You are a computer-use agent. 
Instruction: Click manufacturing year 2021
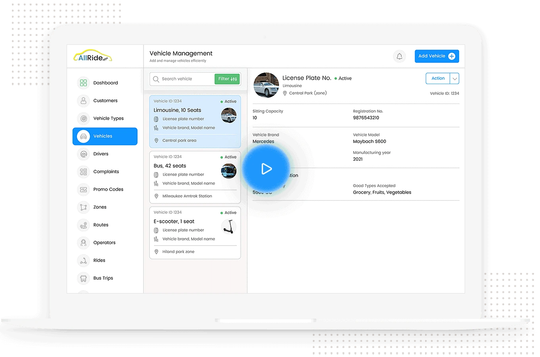(x=358, y=159)
